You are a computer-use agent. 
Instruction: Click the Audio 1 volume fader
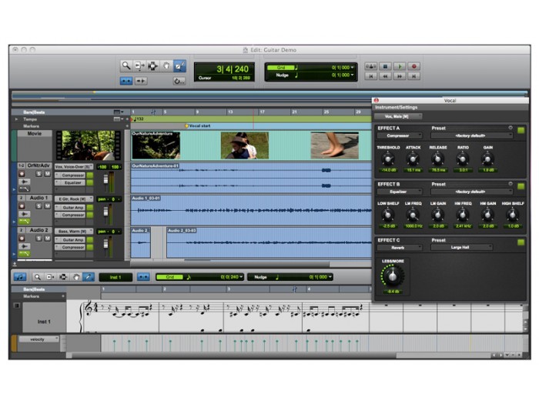coord(106,211)
